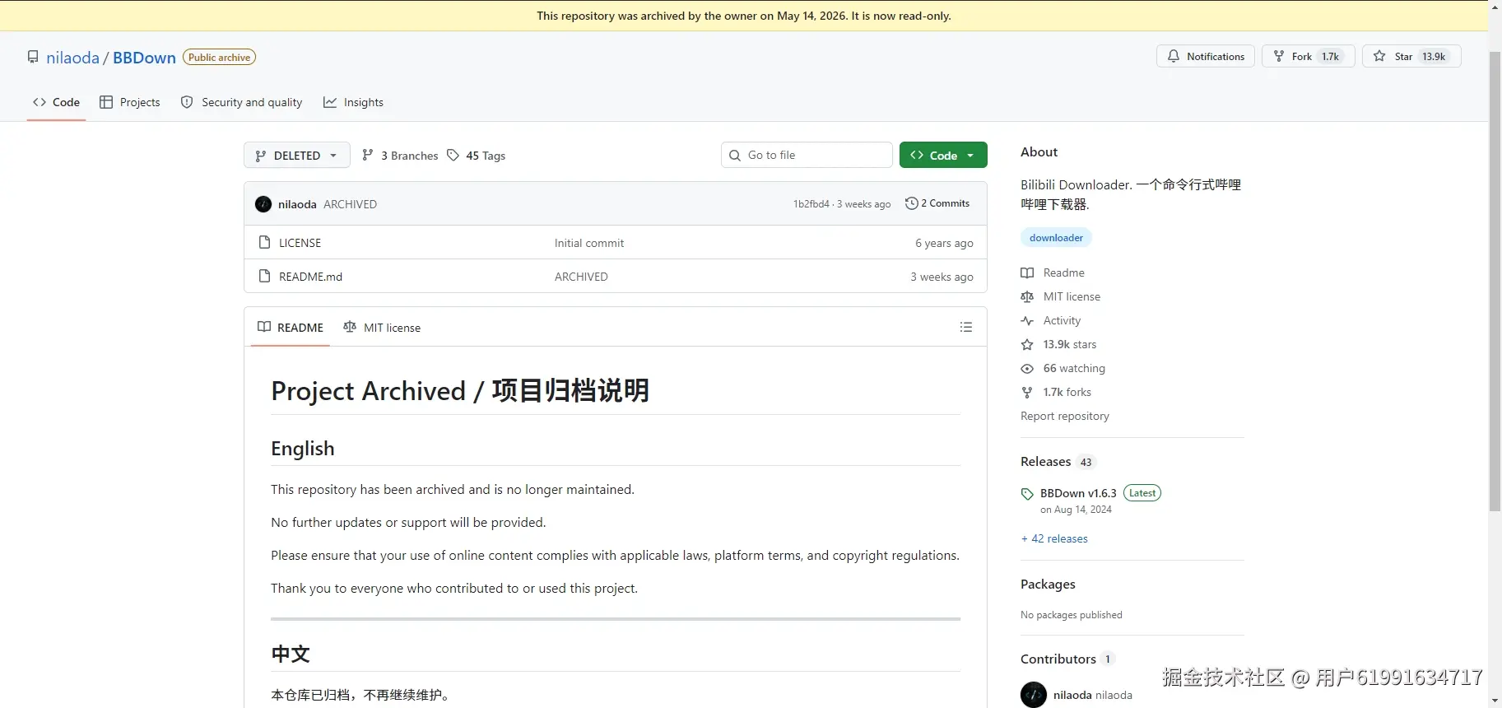Open the 13.9k stars link

[1070, 344]
